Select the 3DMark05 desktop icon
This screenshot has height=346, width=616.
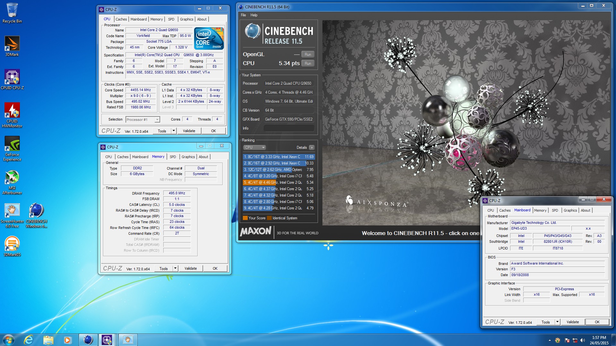pos(12,246)
